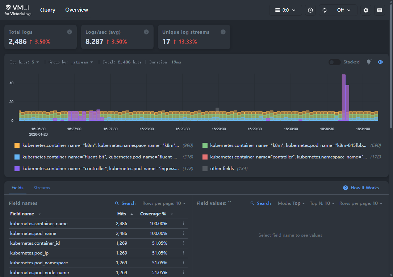Click the keyboard shortcuts icon
Viewport: 393px width, 277px height.
point(380,10)
